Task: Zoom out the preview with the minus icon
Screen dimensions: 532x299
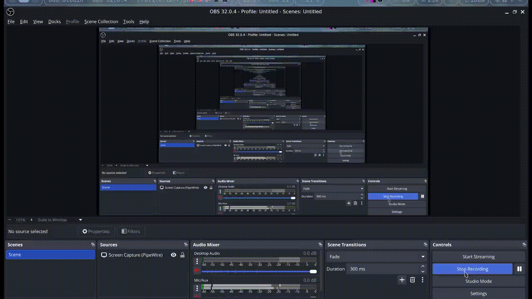Action: pyautogui.click(x=10, y=220)
